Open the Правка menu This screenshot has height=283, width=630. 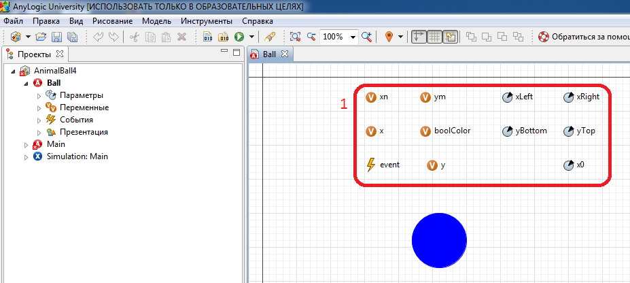click(46, 21)
